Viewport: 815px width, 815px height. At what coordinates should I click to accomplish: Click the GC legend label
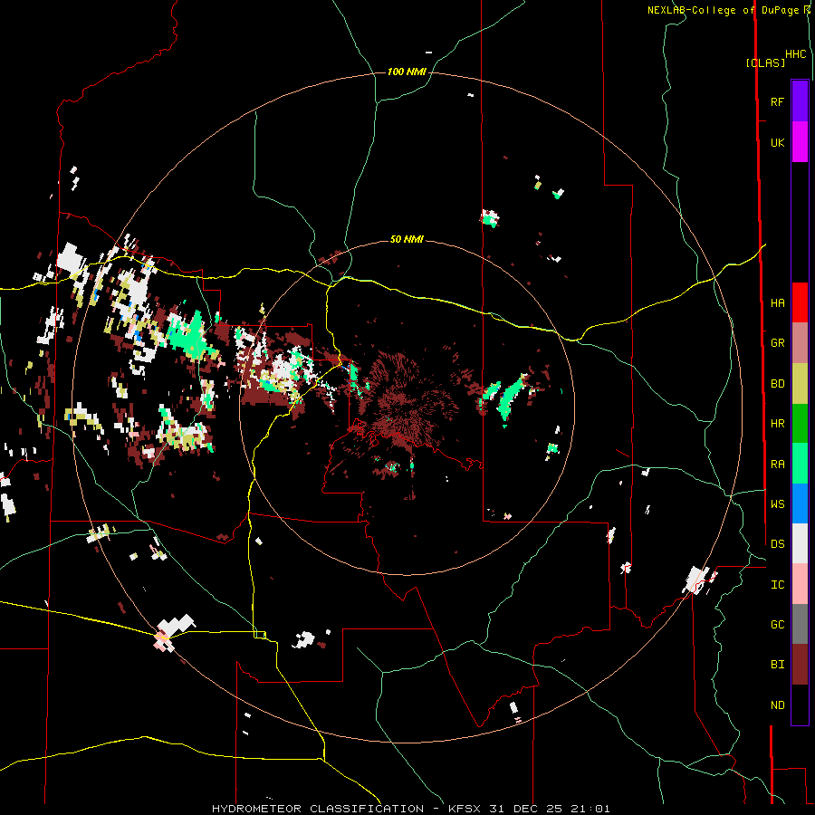(x=778, y=625)
